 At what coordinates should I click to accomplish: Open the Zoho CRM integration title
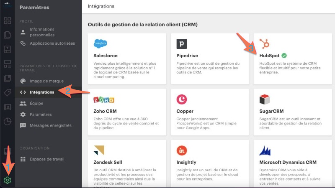coord(105,111)
